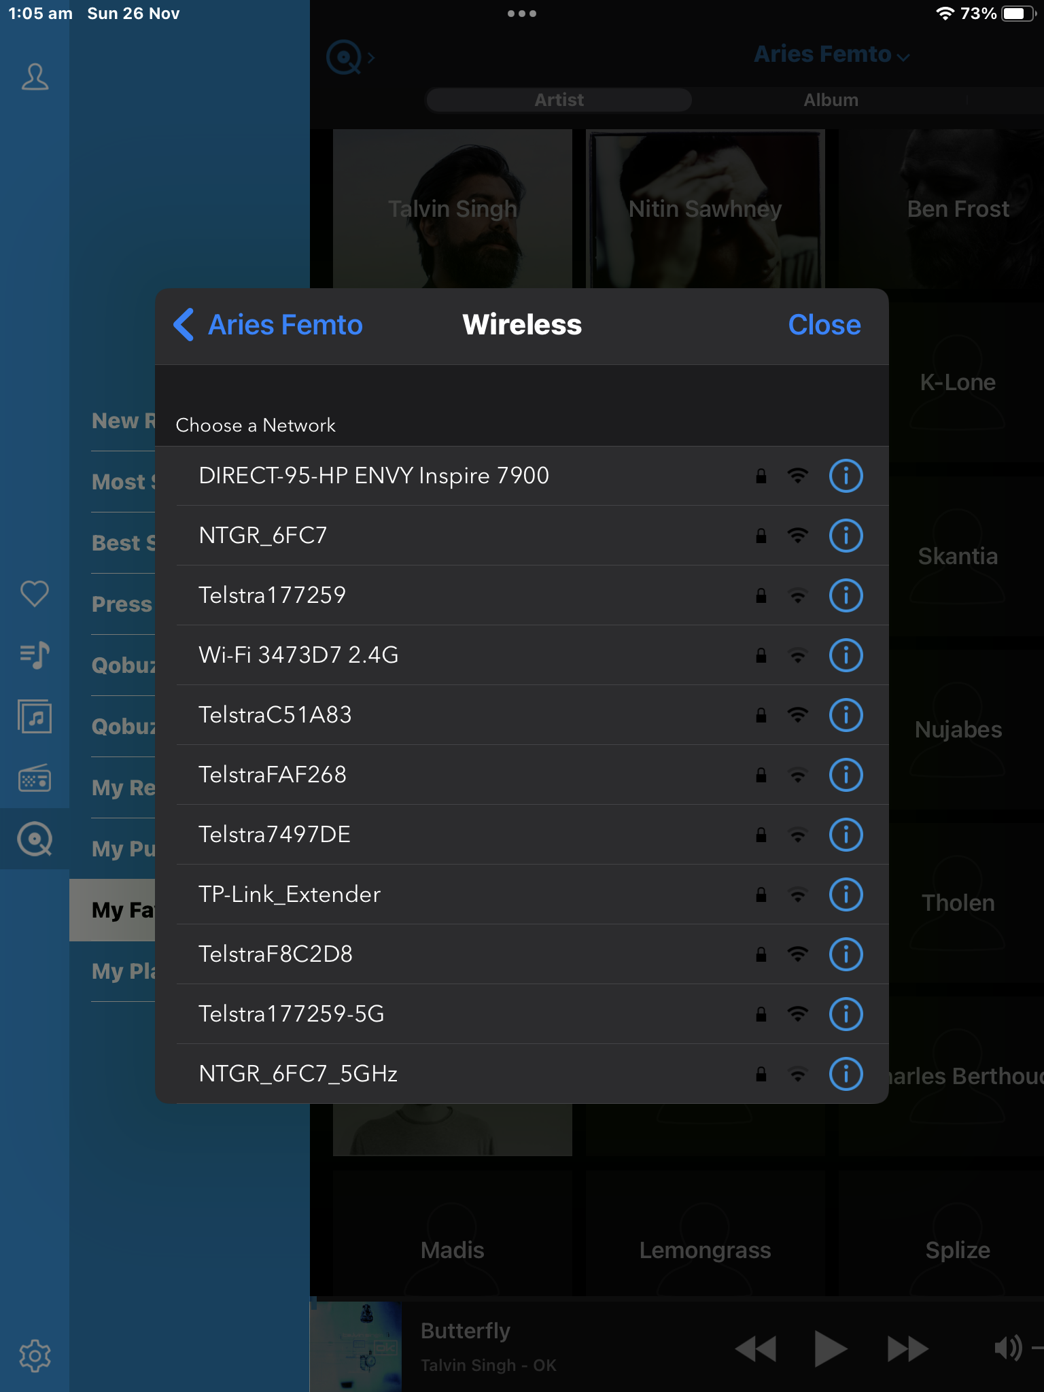
Task: Open the Nujabes artist tile
Action: click(967, 729)
